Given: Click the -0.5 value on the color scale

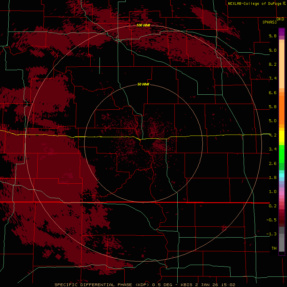Looking at the screenshot, I should (271, 220).
